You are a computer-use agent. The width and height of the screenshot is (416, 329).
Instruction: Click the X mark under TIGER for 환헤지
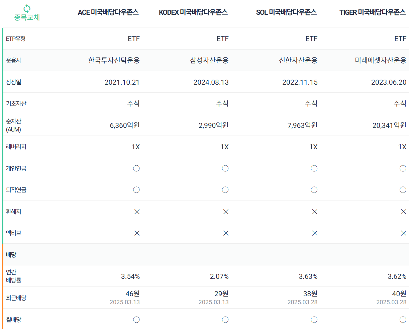403,212
